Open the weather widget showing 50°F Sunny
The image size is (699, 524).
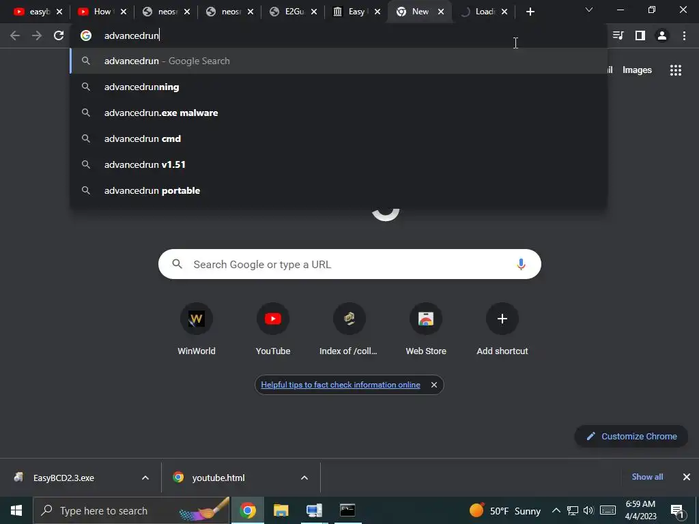click(x=504, y=510)
